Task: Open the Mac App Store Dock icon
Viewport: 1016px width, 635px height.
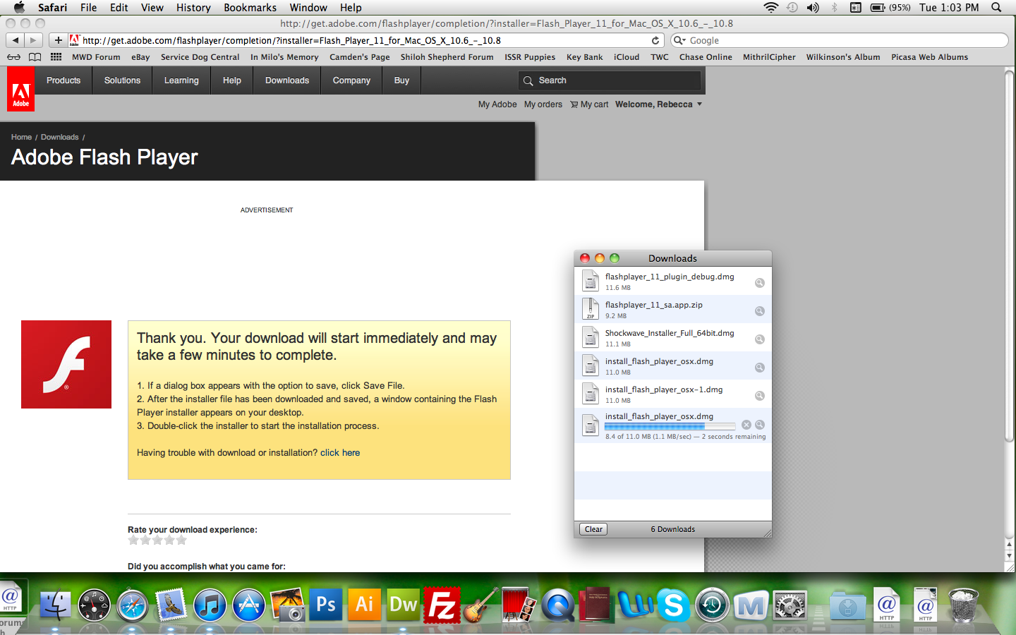Action: [248, 605]
